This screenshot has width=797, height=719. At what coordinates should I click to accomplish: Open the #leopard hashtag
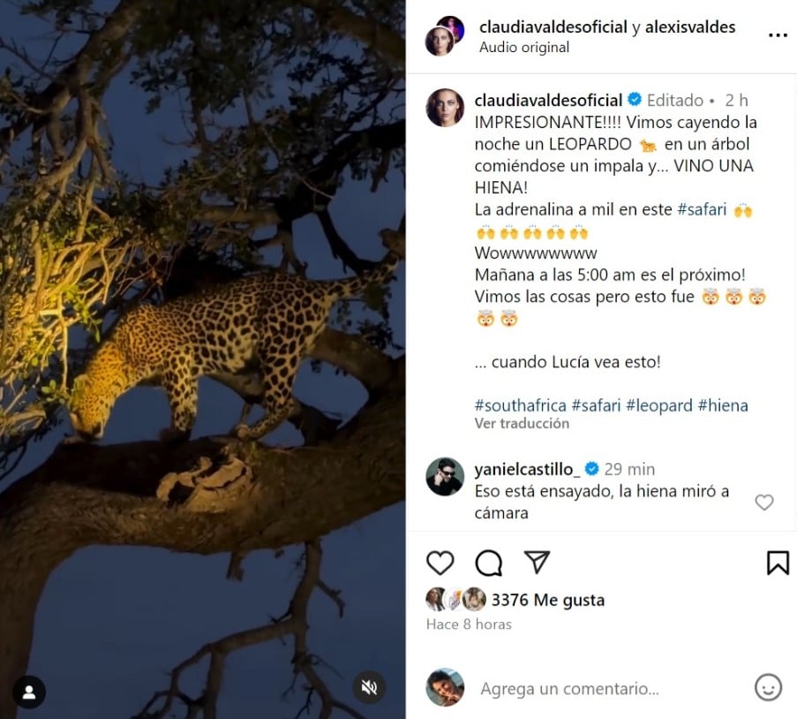tap(658, 405)
